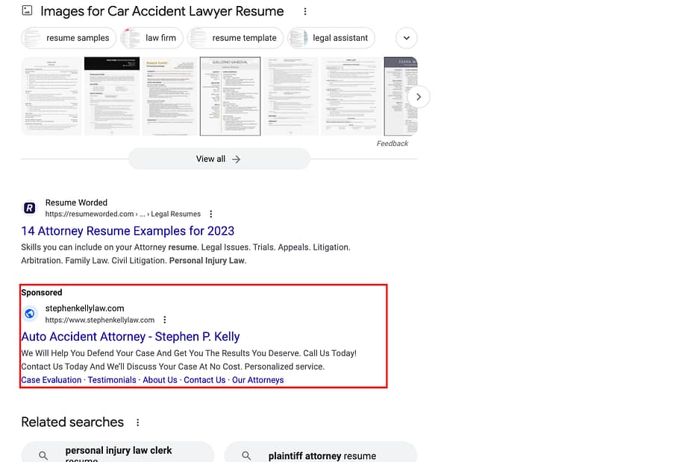Image resolution: width=694 pixels, height=462 pixels.
Task: Open the resume thumbnail with the black header
Action: (112, 96)
